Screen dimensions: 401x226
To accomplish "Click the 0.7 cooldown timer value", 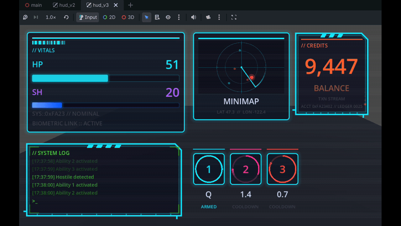I will click(x=283, y=195).
